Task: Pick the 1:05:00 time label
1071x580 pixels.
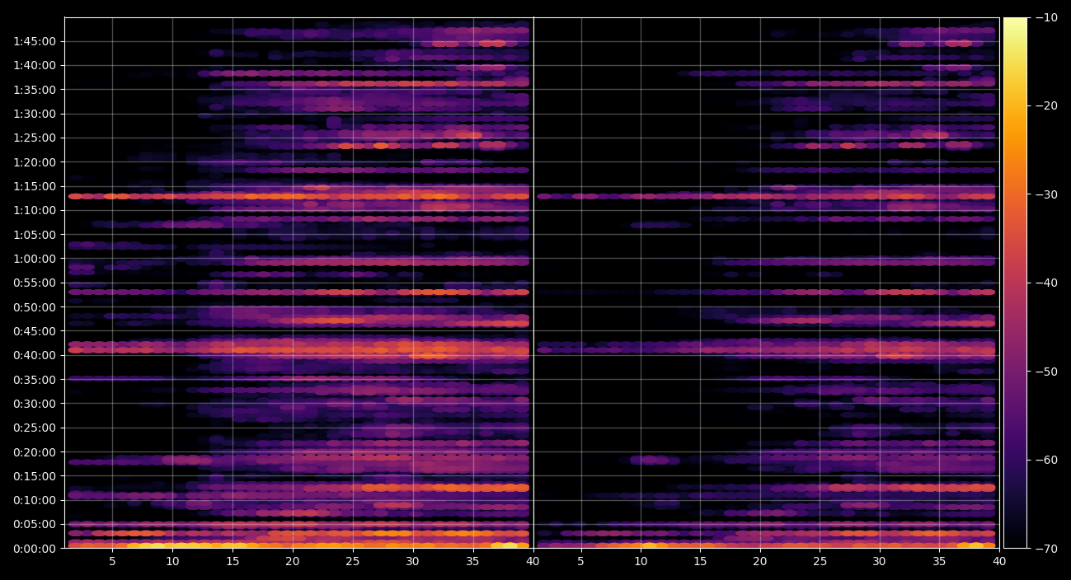Action: coord(35,235)
